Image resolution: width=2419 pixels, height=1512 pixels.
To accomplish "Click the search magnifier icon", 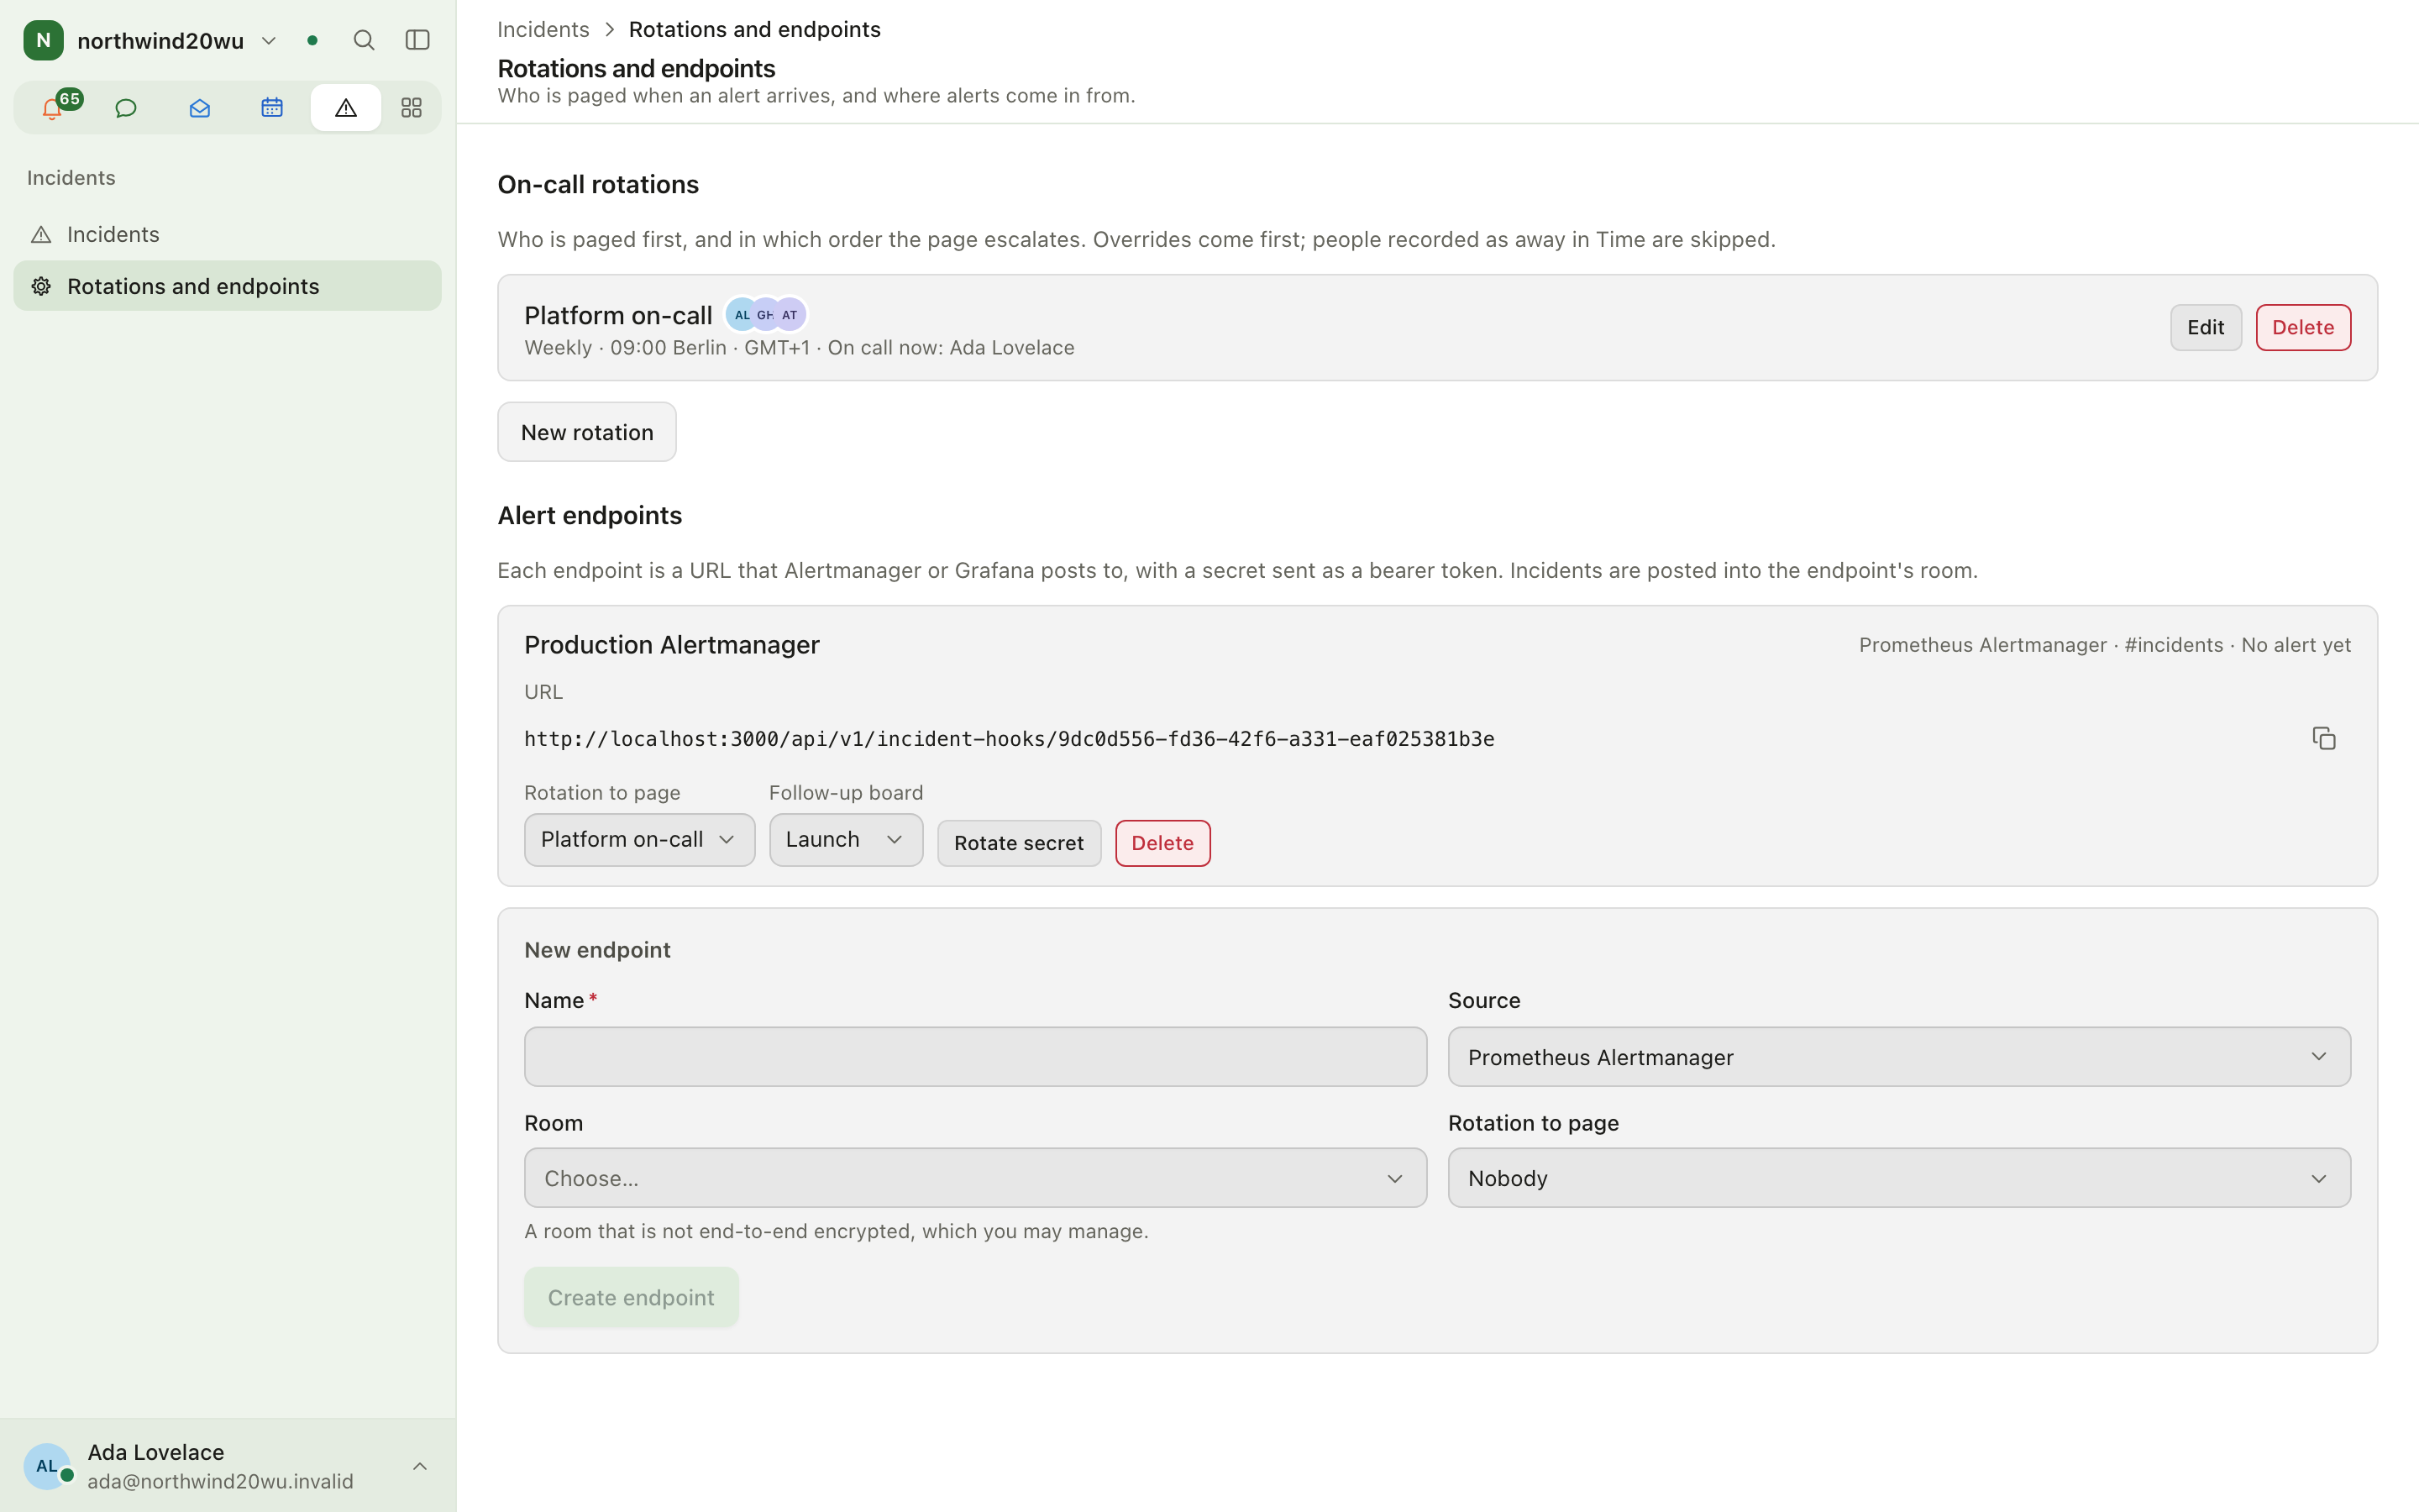I will [x=364, y=40].
